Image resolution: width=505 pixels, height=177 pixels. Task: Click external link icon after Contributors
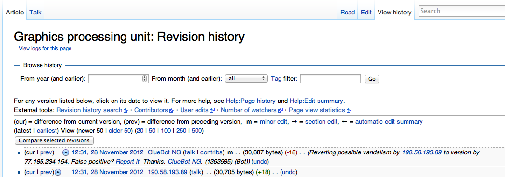172,110
